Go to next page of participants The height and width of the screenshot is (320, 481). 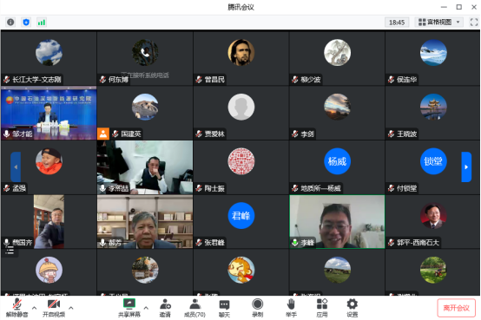466,167
